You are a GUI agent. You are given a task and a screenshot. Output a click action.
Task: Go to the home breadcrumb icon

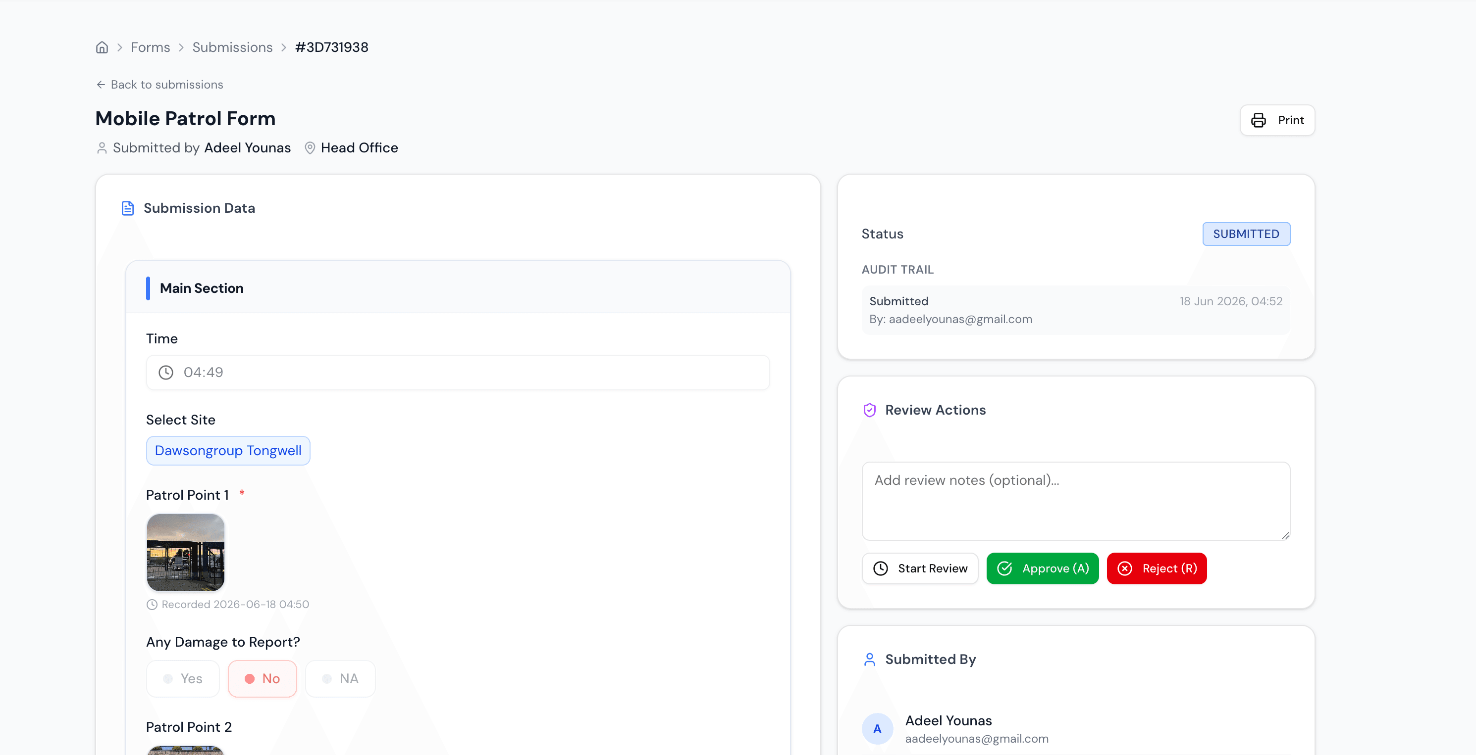[x=102, y=47]
